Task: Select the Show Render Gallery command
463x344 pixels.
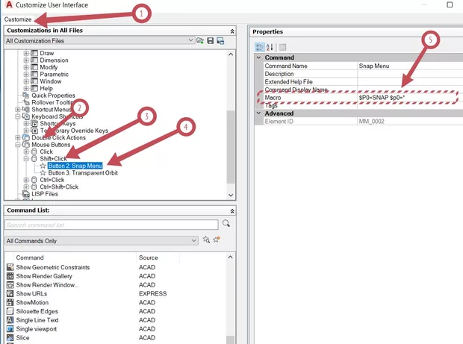Action: point(44,276)
